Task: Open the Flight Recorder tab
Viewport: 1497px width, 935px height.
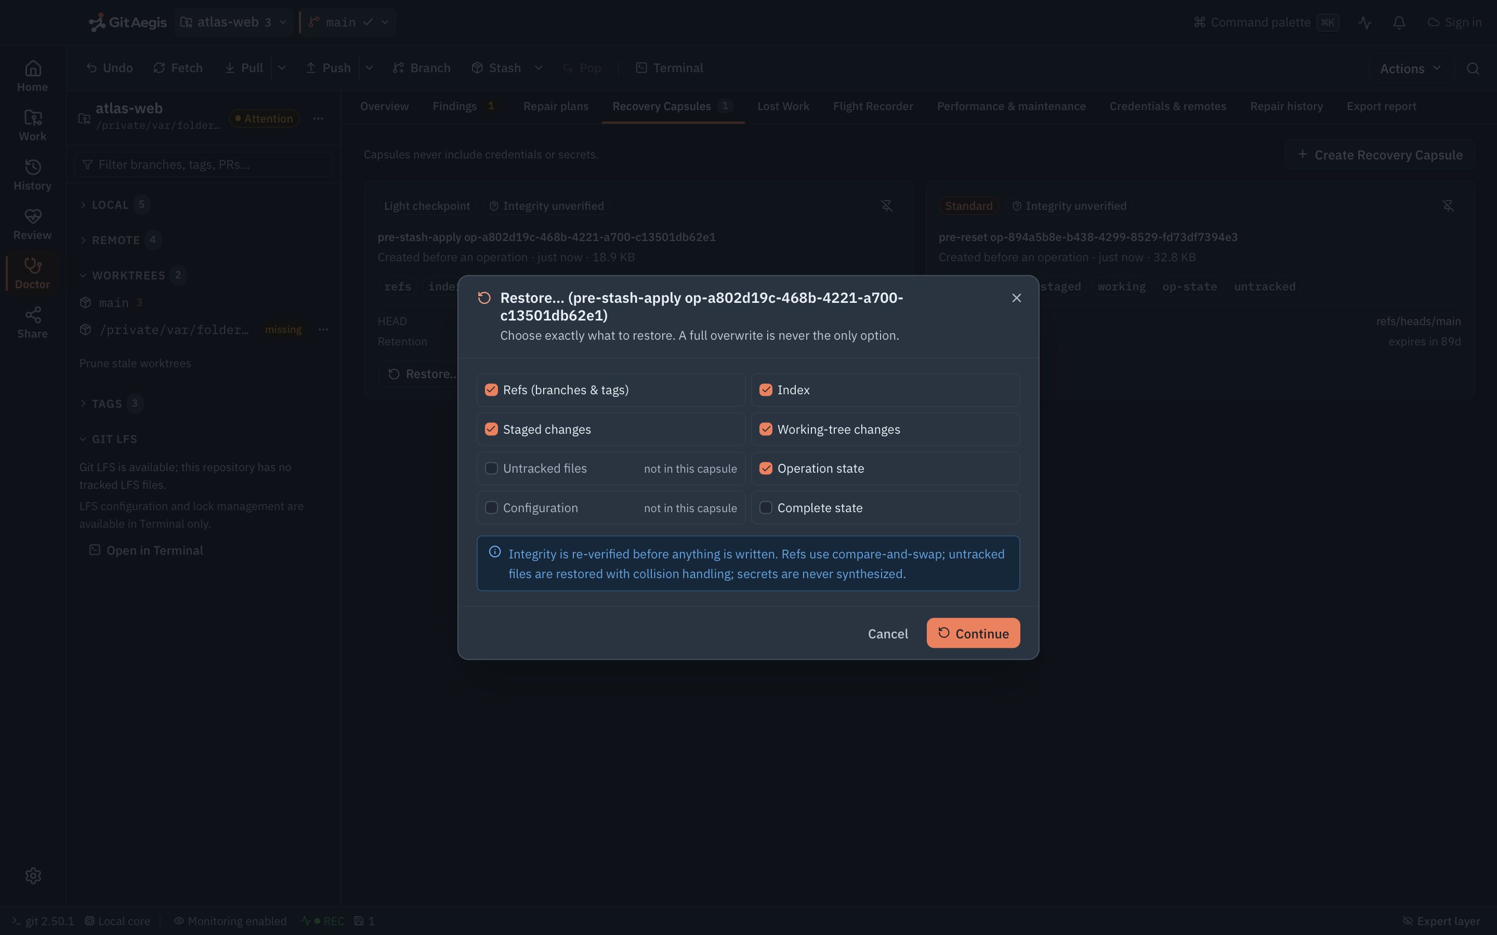Action: pyautogui.click(x=873, y=106)
